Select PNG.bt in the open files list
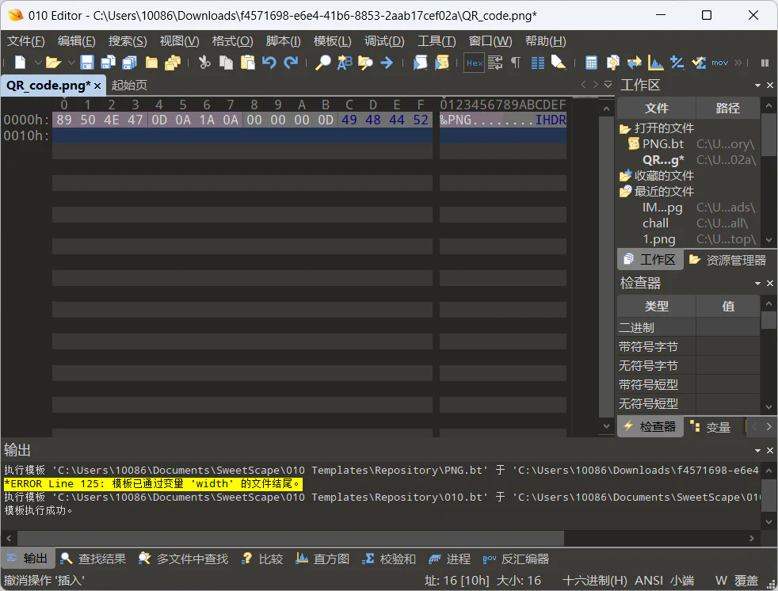Screen dimensions: 778x591 tap(662, 144)
